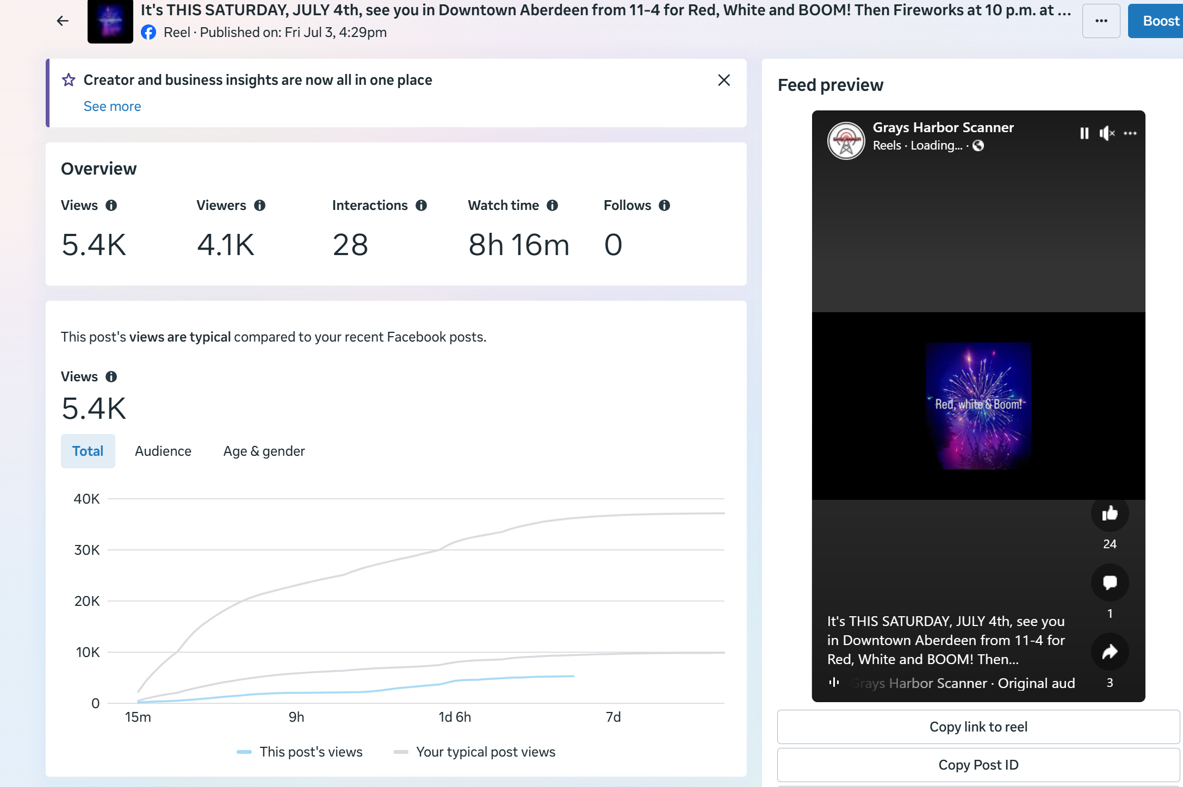Go back using the left arrow icon
The width and height of the screenshot is (1183, 787).
[63, 21]
